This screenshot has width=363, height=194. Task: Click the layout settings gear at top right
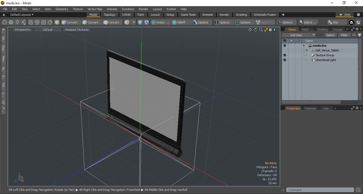click(x=358, y=15)
